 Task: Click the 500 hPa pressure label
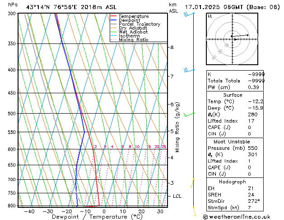point(13,114)
